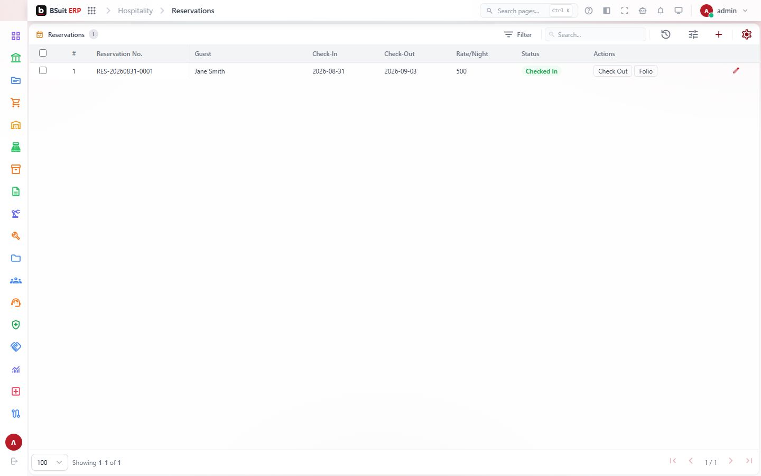
Task: Open the help question mark icon
Action: 589,11
